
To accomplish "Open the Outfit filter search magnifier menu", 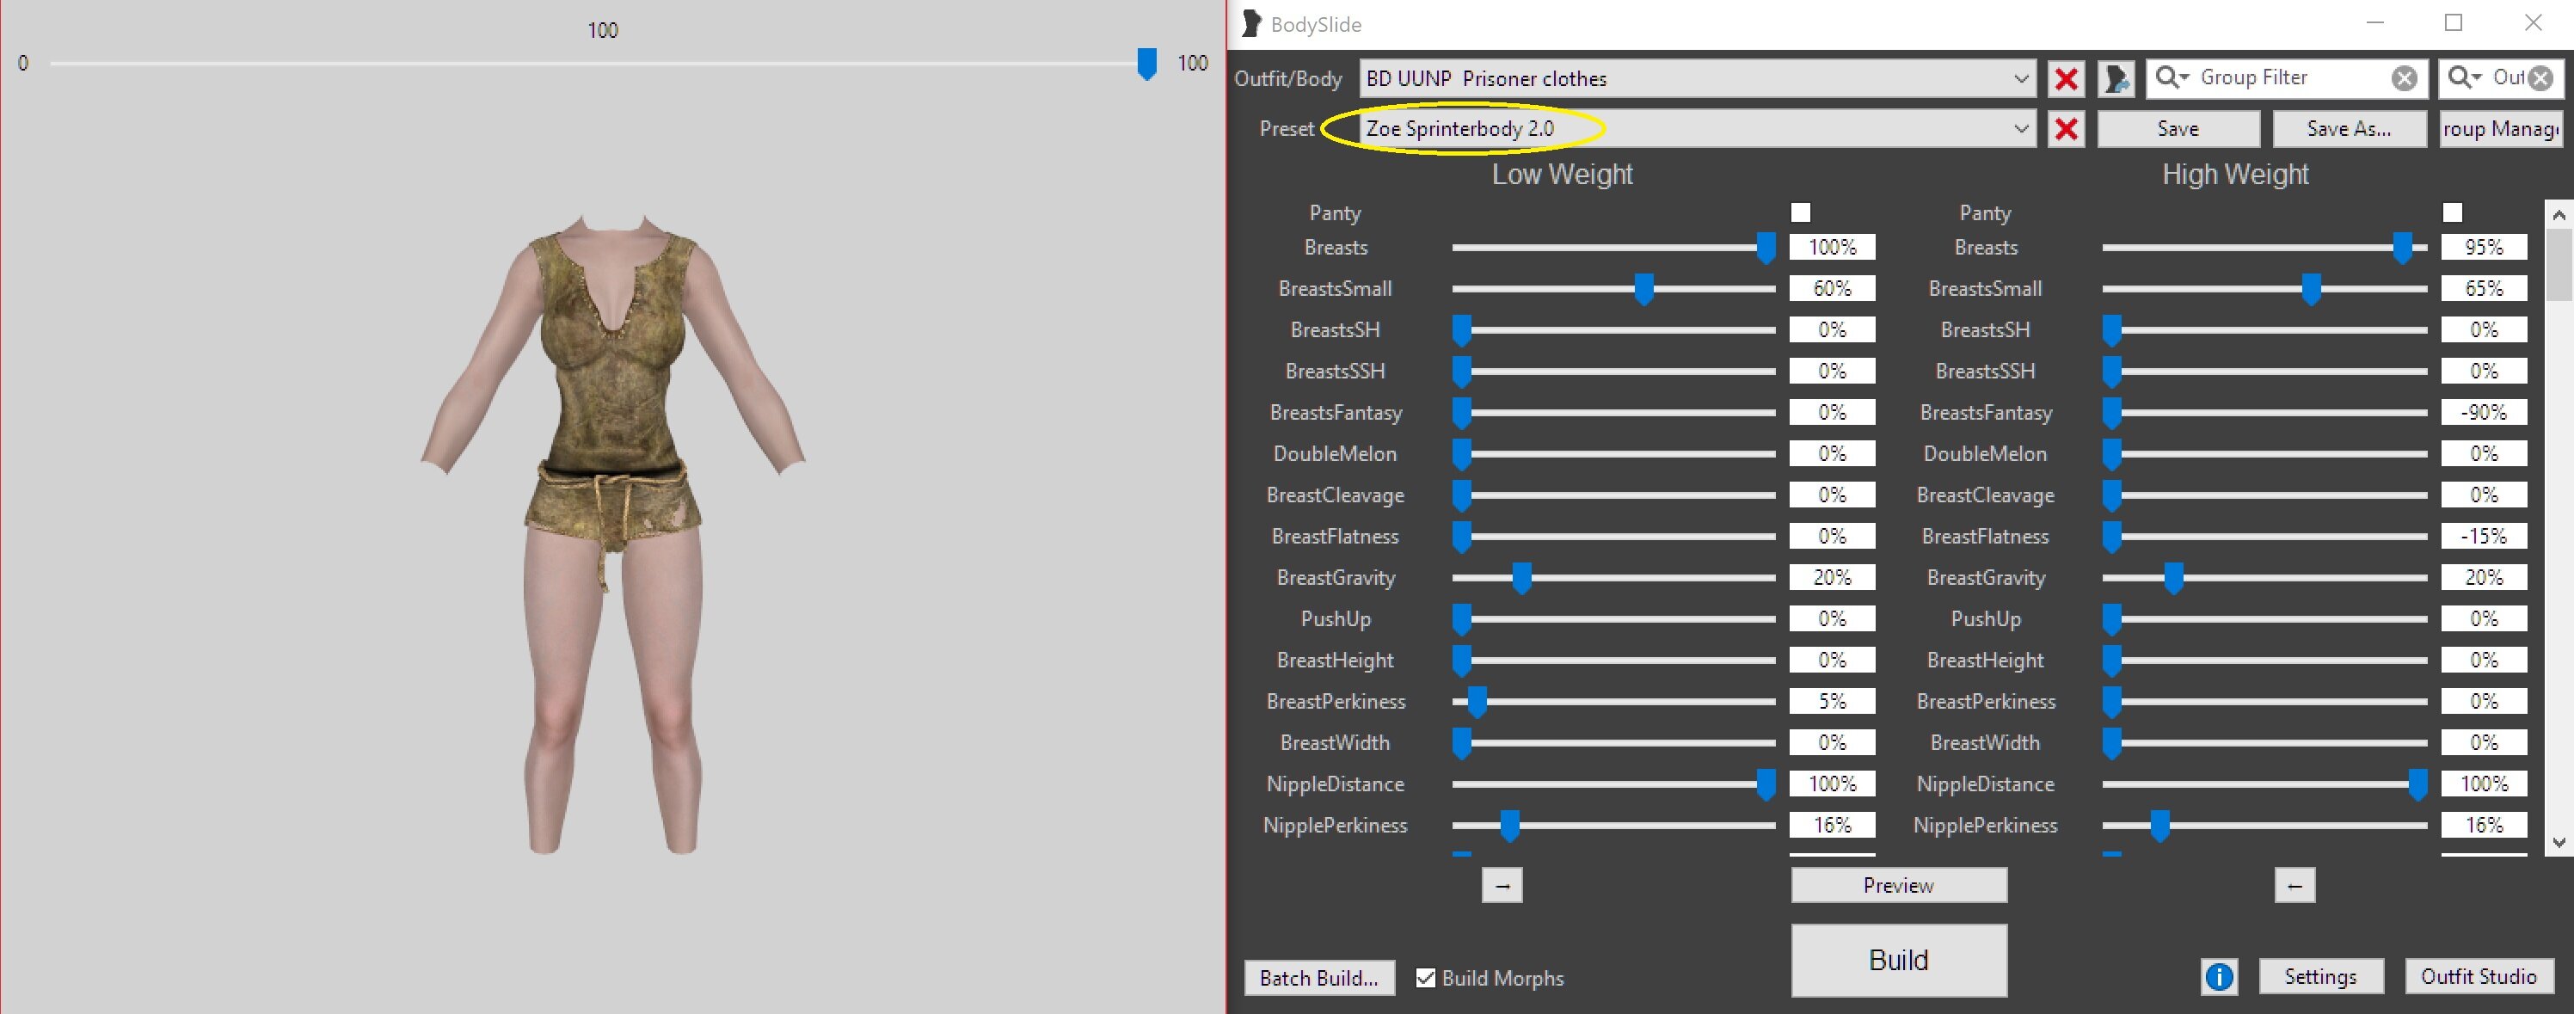I will (x=2465, y=78).
